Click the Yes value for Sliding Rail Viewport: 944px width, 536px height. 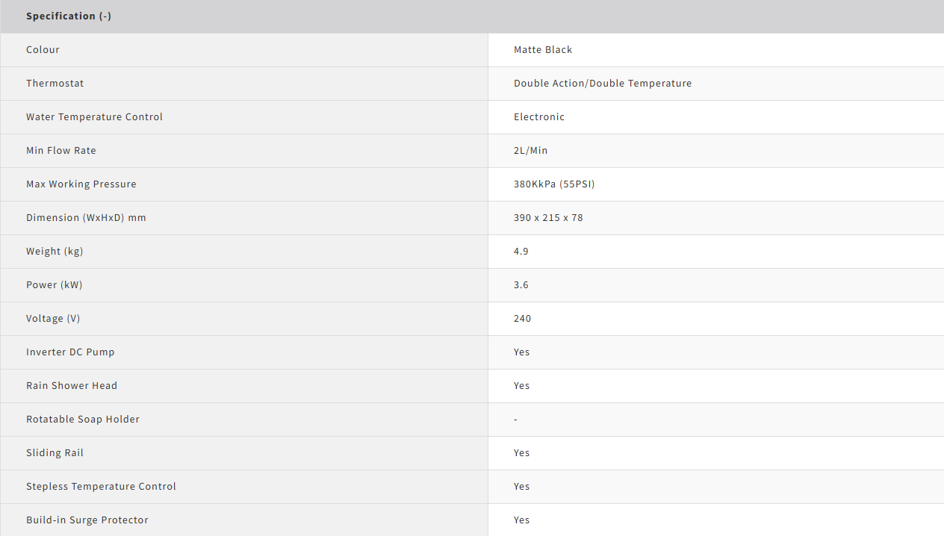tap(521, 453)
